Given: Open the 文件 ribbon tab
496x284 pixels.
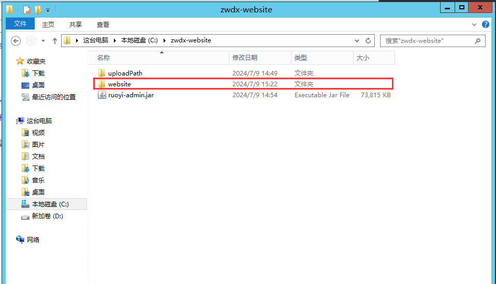Looking at the screenshot, I should (20, 24).
